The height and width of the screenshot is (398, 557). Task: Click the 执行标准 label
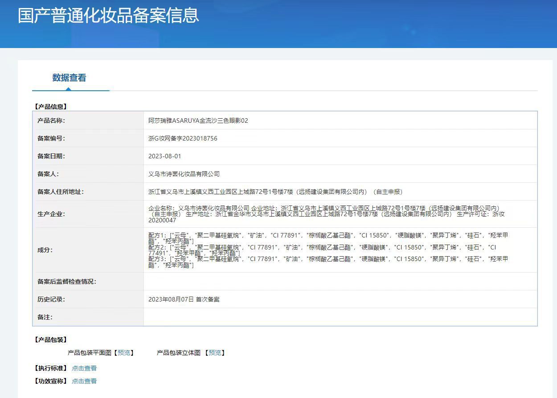click(50, 368)
